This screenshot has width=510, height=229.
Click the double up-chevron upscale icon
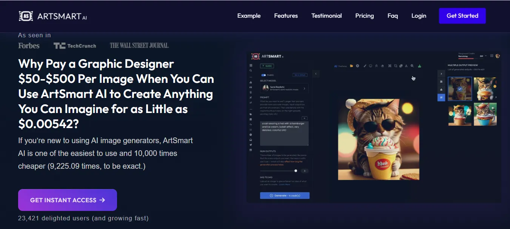(376, 66)
